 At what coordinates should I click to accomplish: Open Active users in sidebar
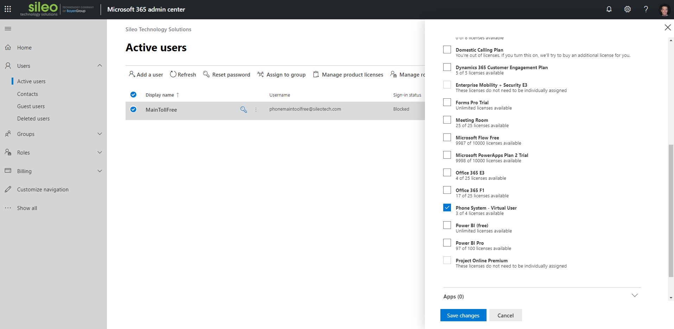click(x=31, y=81)
